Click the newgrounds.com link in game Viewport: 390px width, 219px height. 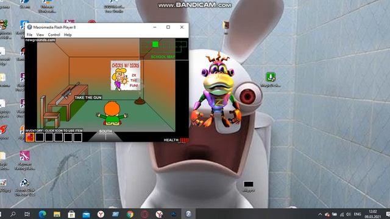(40, 40)
